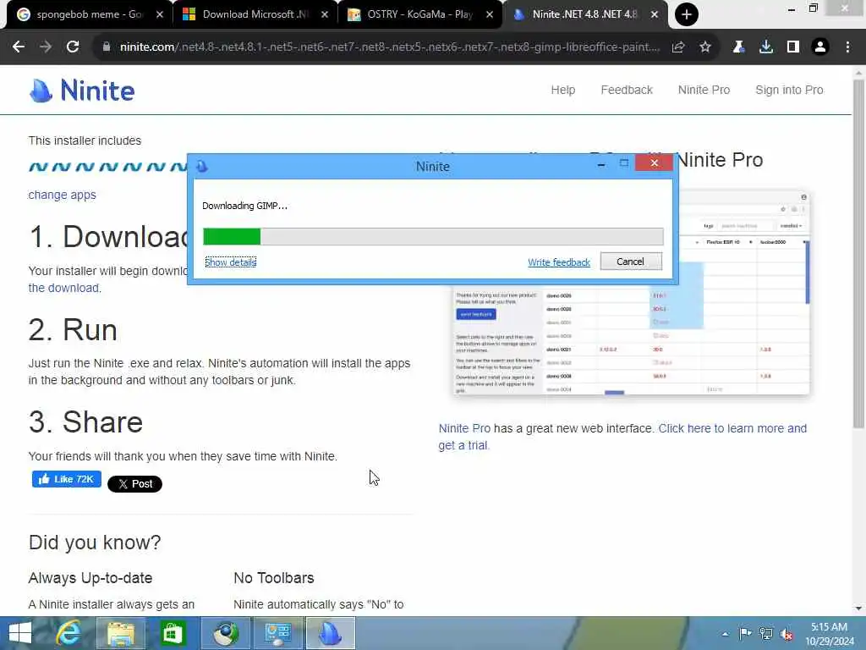The width and height of the screenshot is (866, 650).
Task: Open the Chrome three-dot menu
Action: point(847,47)
